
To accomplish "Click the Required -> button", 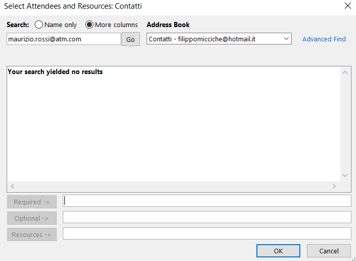I will [x=32, y=202].
